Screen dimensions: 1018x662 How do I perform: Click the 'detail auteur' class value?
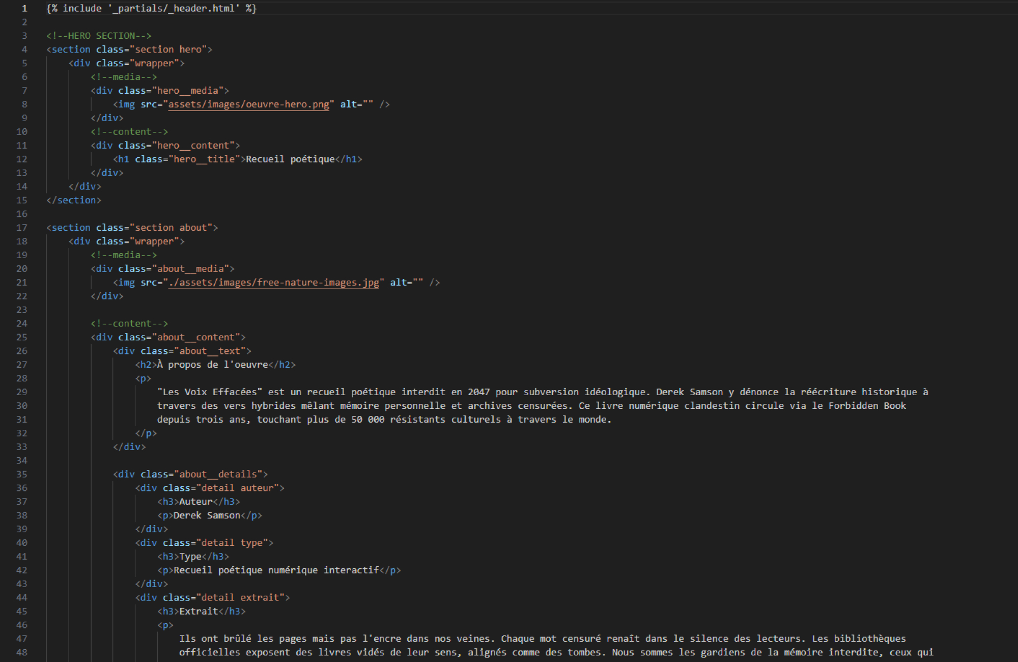237,488
